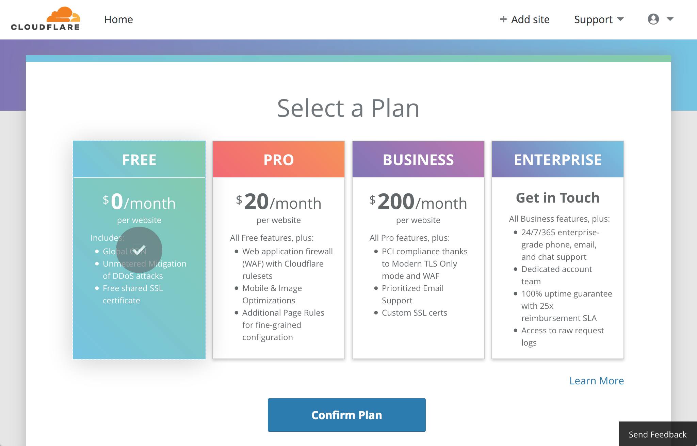697x446 pixels.
Task: Click the BUSINESS plan header banner
Action: (x=418, y=159)
